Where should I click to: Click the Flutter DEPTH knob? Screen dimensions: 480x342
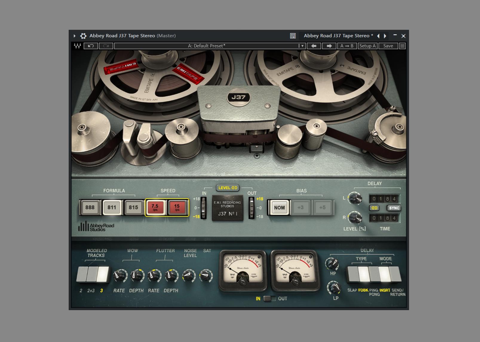click(x=172, y=276)
